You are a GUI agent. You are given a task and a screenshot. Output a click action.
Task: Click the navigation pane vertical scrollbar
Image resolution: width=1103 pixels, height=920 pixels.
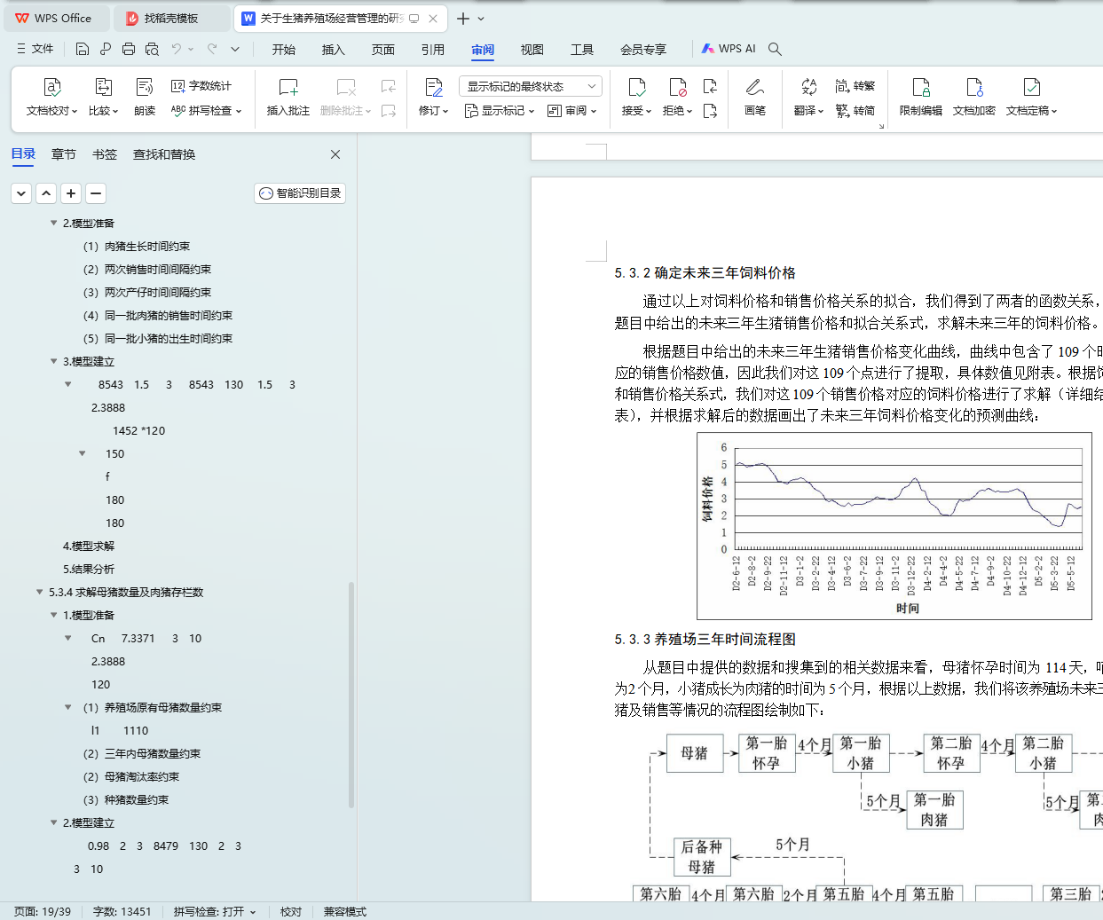pyautogui.click(x=351, y=695)
